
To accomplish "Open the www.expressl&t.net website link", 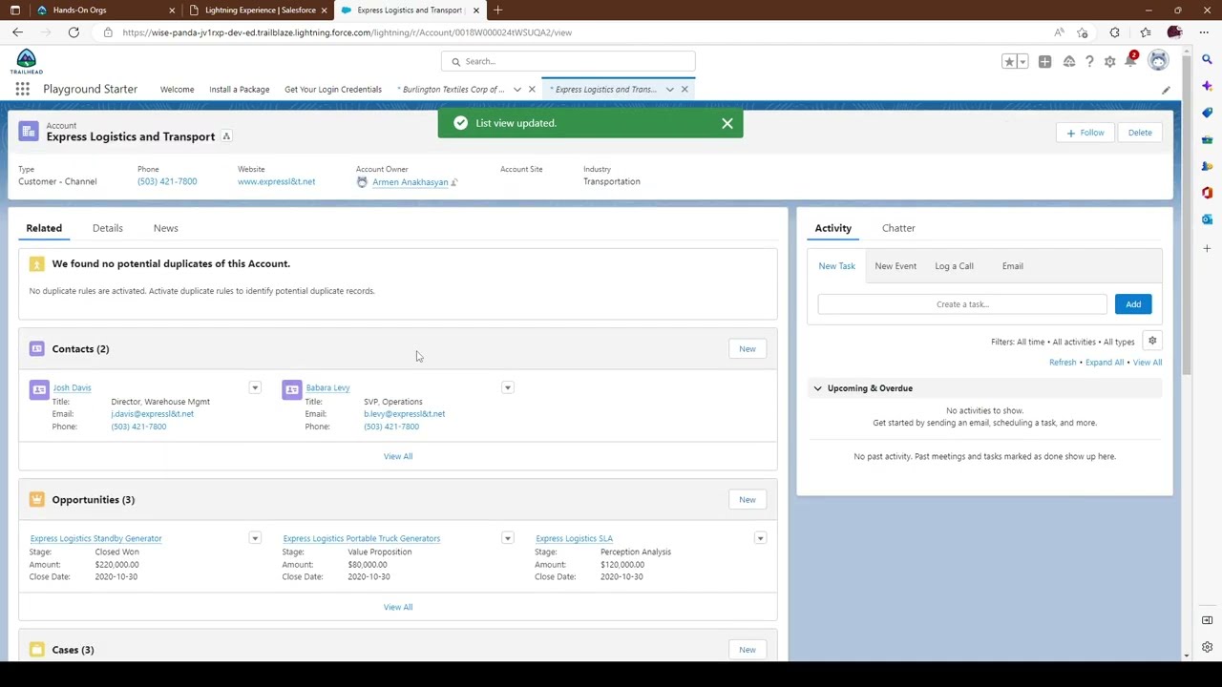I will coord(276,182).
